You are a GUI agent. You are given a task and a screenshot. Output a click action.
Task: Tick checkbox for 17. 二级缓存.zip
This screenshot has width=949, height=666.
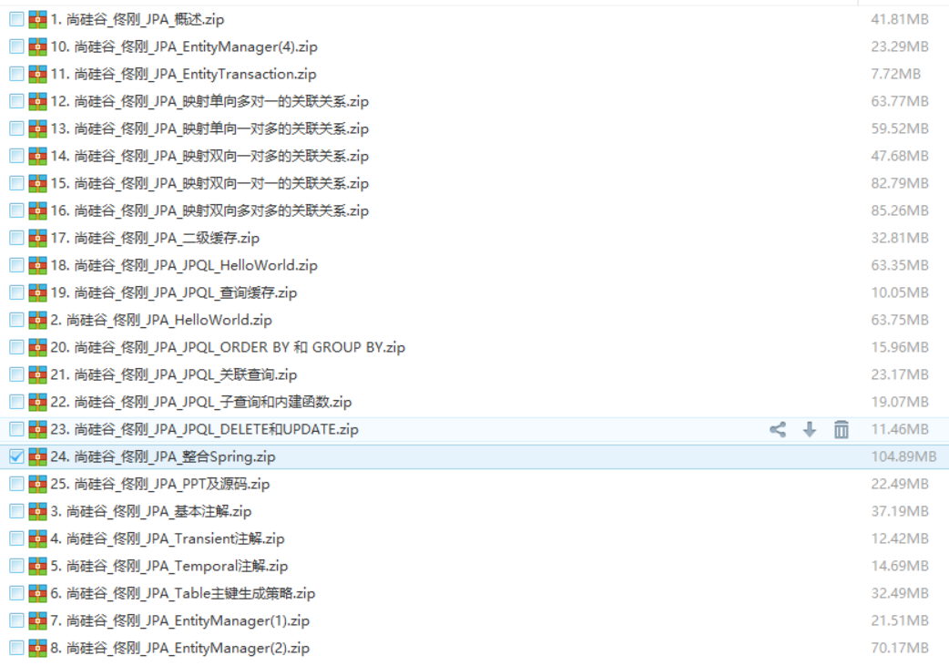pyautogui.click(x=16, y=238)
